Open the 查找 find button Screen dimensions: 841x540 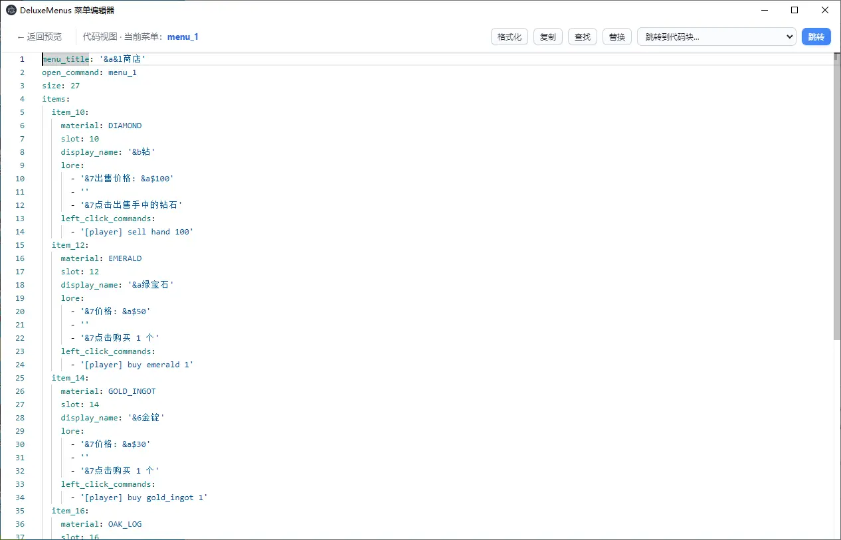[x=583, y=37]
